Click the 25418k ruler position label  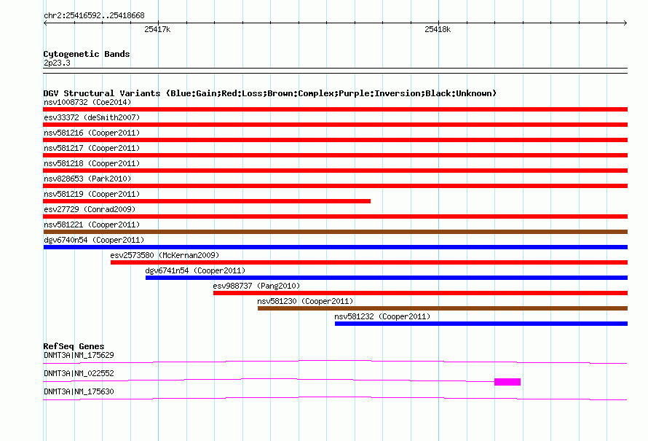[438, 29]
